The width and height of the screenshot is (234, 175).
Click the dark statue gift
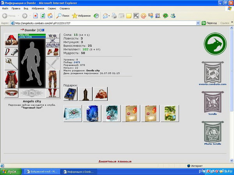[x=85, y=94]
